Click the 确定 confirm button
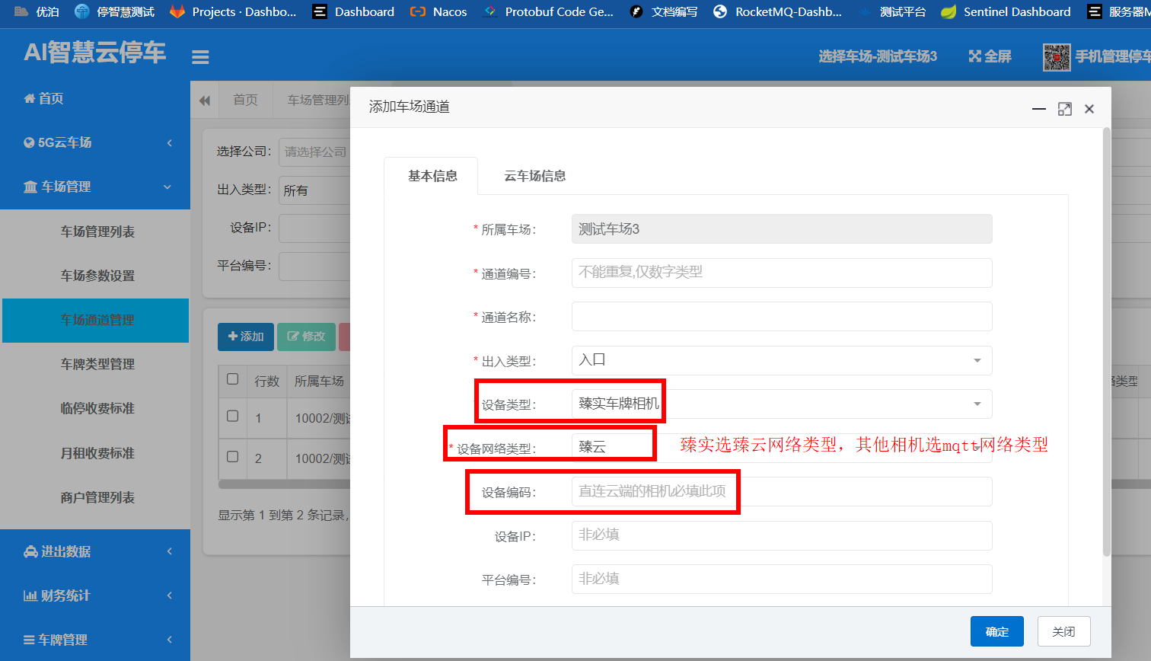Screen dimensions: 1151x661 coord(997,631)
